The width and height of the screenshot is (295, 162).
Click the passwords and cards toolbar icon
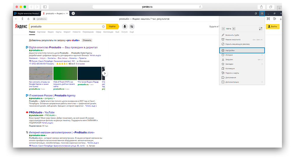(274, 19)
